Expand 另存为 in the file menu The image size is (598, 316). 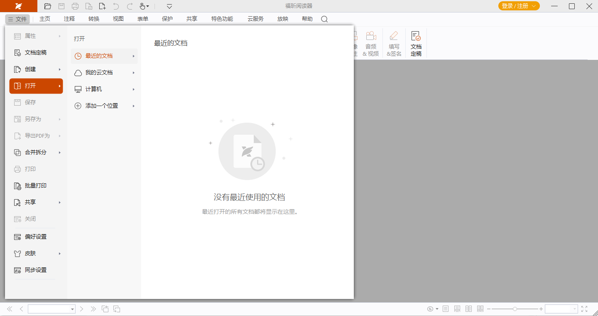coord(36,119)
